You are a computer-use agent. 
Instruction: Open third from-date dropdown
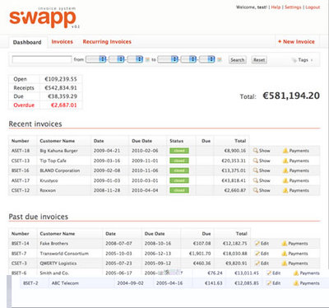(135, 59)
